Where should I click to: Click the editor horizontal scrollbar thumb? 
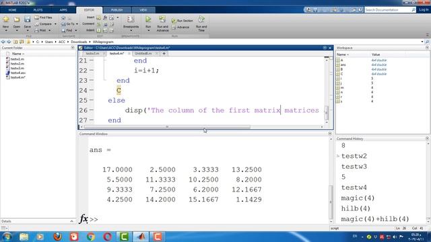tap(167, 127)
